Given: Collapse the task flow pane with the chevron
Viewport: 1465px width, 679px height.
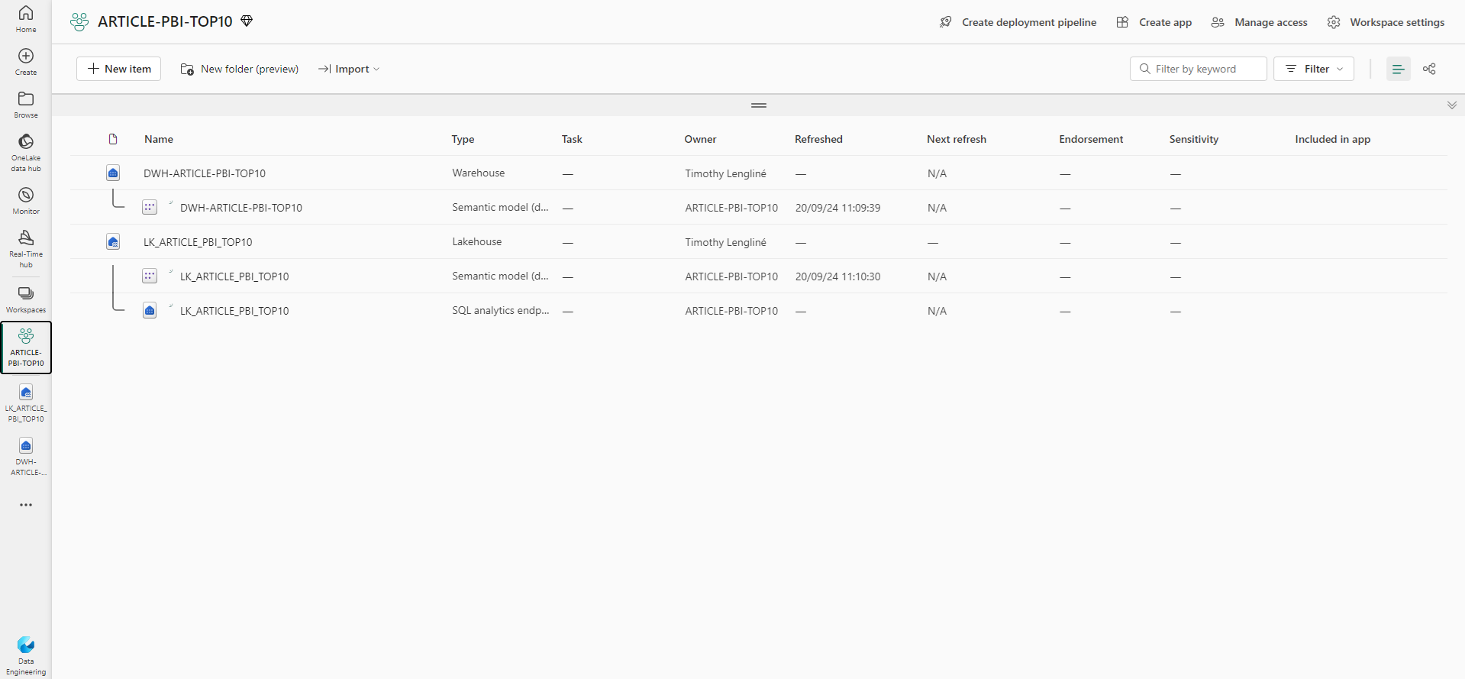Looking at the screenshot, I should point(1451,105).
